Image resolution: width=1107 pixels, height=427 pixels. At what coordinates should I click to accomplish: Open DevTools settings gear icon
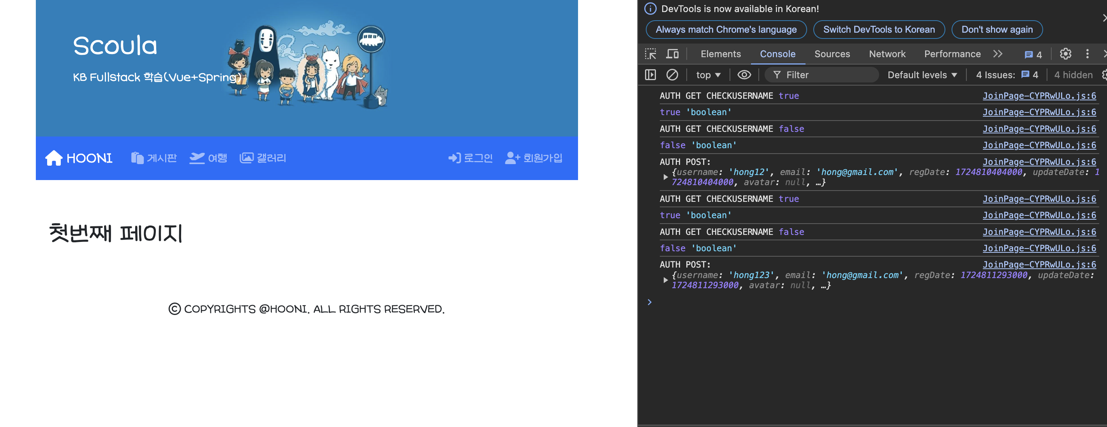click(x=1065, y=54)
